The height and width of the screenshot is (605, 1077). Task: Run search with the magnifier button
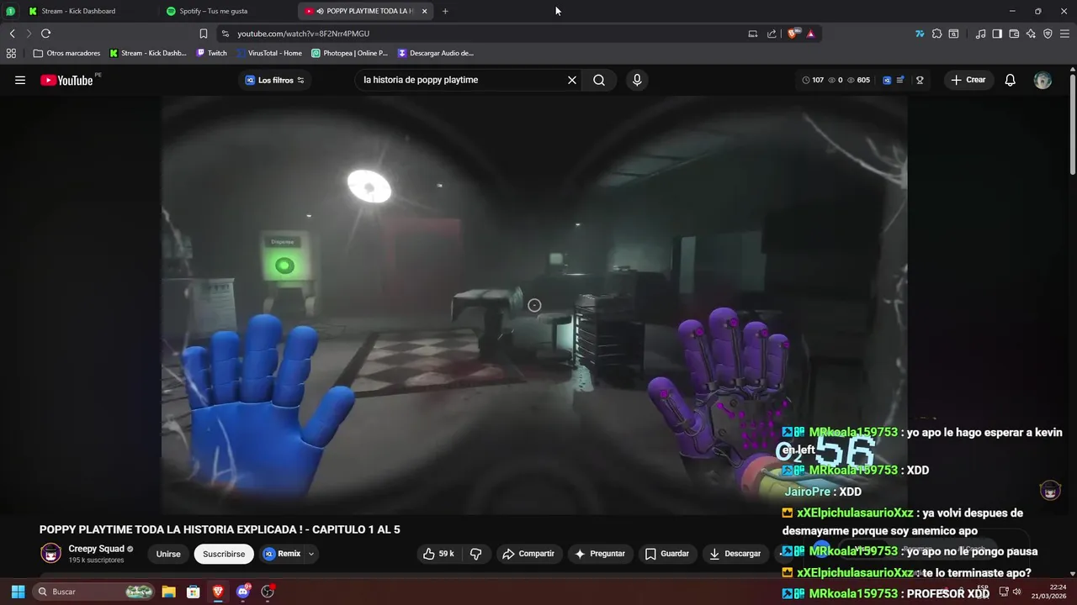point(599,80)
